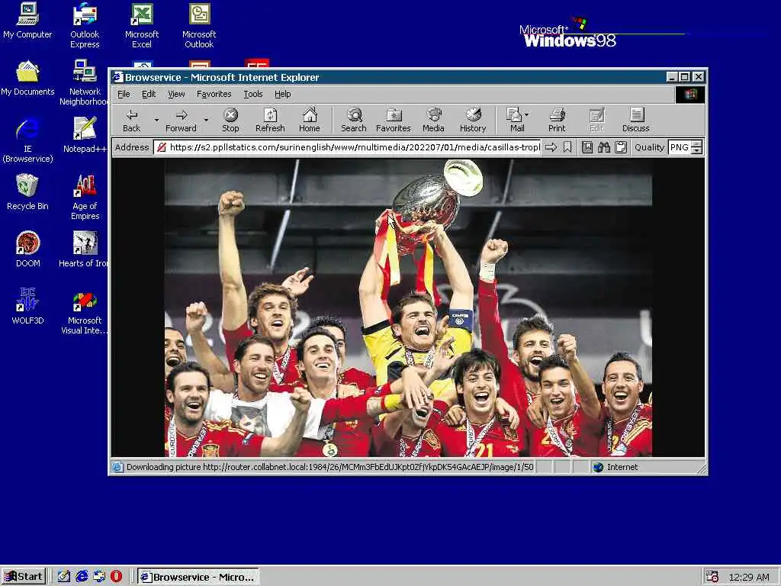Image resolution: width=781 pixels, height=586 pixels.
Task: Open the Help menu
Action: point(282,94)
